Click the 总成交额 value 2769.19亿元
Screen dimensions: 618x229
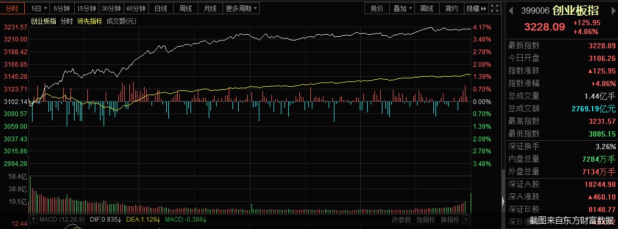tap(594, 109)
